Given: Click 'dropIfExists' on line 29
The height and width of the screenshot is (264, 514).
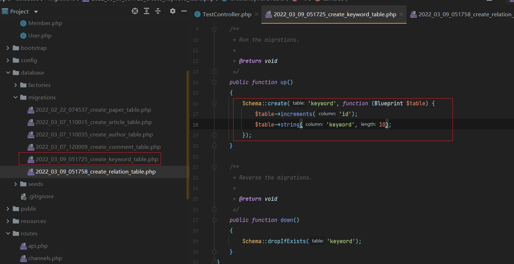Looking at the screenshot, I should (x=287, y=241).
